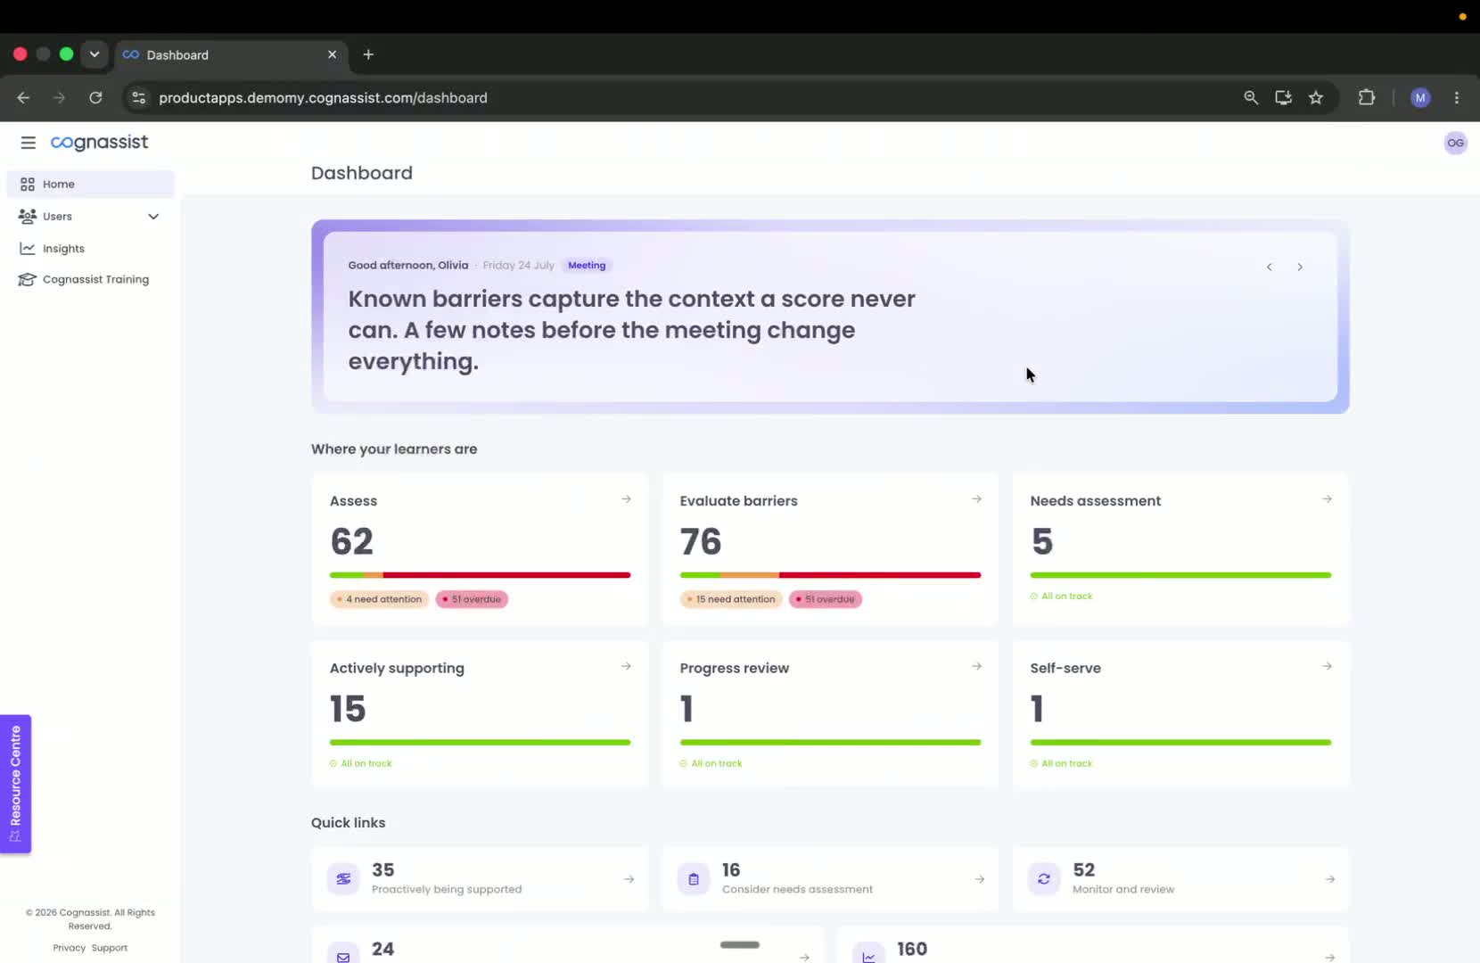The width and height of the screenshot is (1480, 963).
Task: Open Chrome profile M avatar
Action: pyautogui.click(x=1420, y=98)
